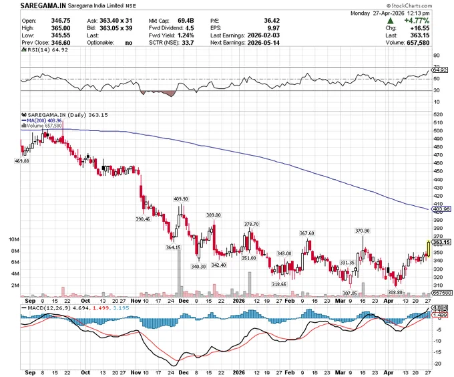Screen dimensions: 454x377
Task: Click the High value 365.00
Action: point(61,28)
